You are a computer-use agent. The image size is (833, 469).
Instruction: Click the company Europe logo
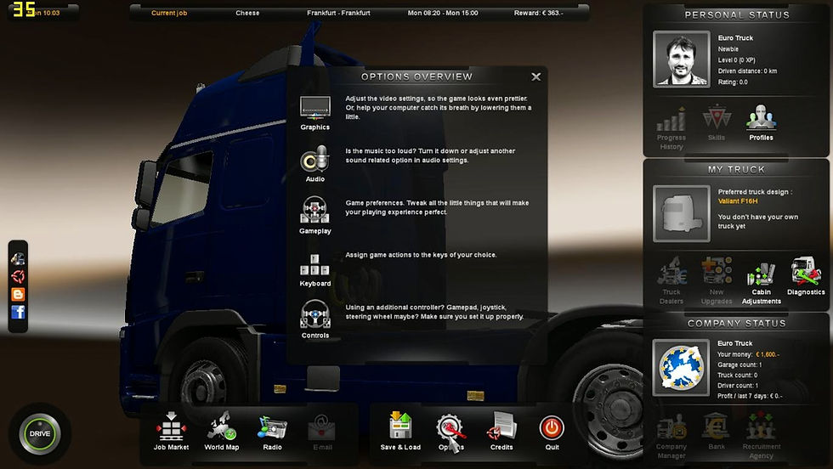(x=681, y=368)
